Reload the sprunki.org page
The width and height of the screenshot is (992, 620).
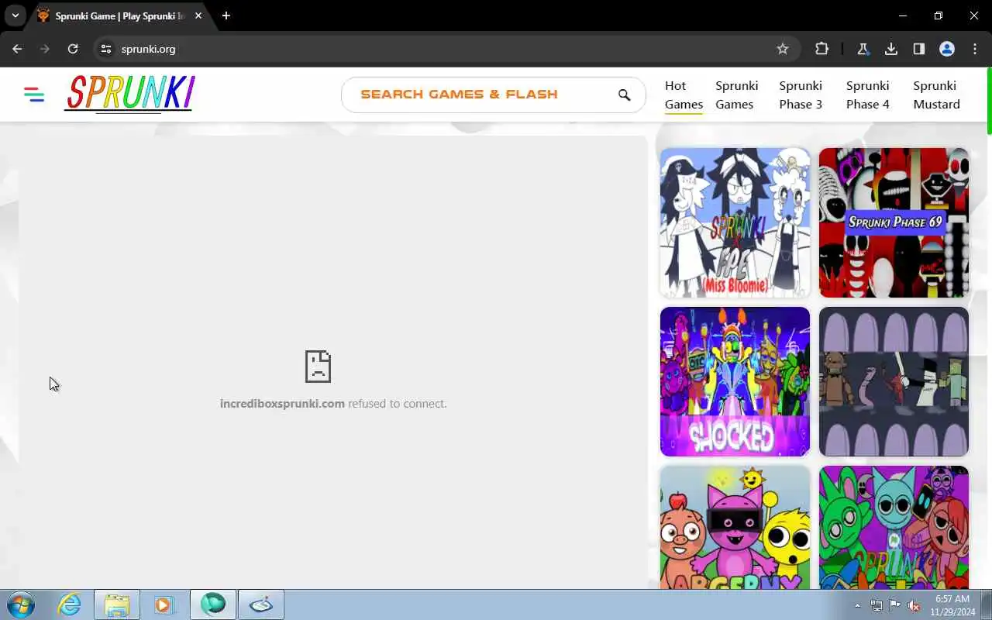73,49
